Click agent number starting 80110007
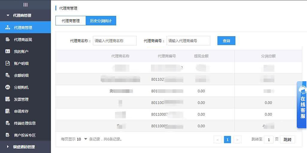Image resolution: width=307 pixels, height=153 pixels. click(167, 114)
